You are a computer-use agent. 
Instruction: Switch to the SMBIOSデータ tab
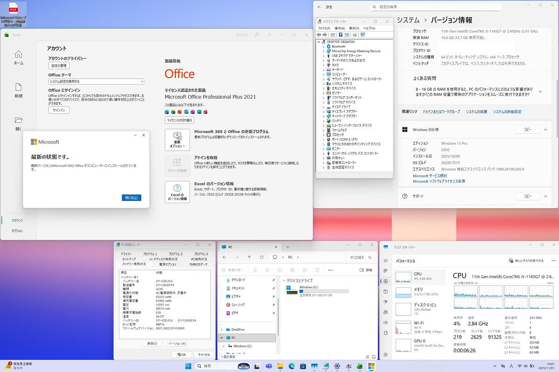point(198,264)
